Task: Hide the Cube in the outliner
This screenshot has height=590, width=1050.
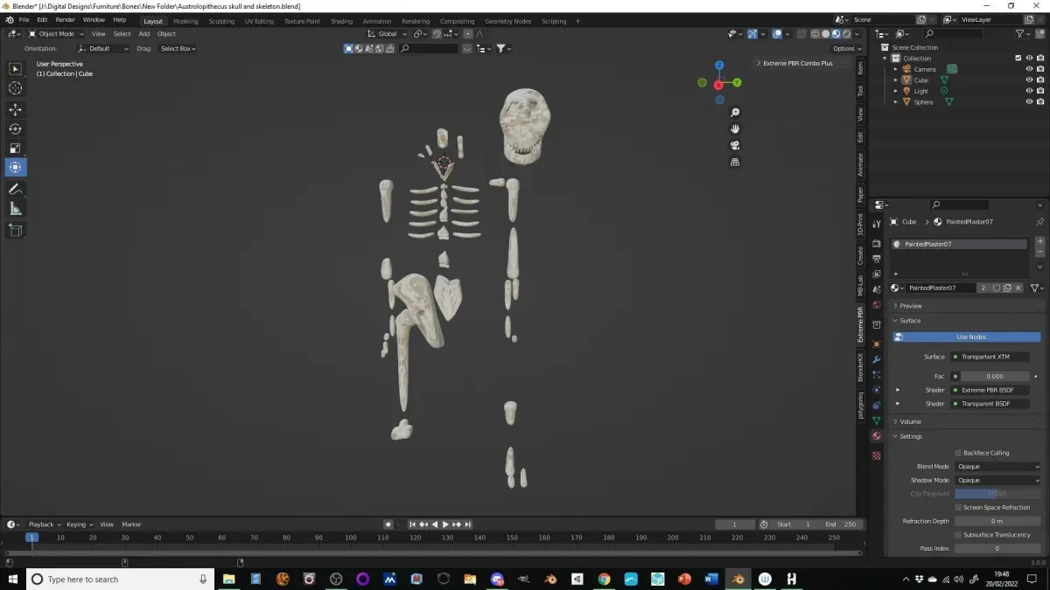Action: click(x=1029, y=80)
